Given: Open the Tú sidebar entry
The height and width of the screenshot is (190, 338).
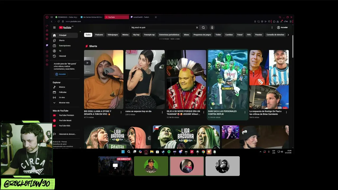Looking at the screenshot, I should (x=65, y=51).
